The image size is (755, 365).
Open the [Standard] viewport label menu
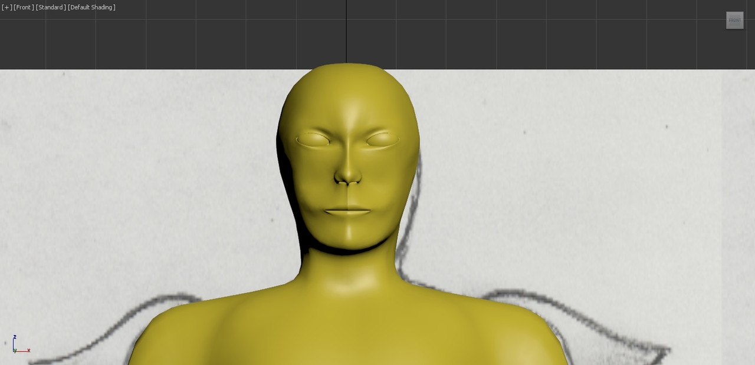pos(51,7)
